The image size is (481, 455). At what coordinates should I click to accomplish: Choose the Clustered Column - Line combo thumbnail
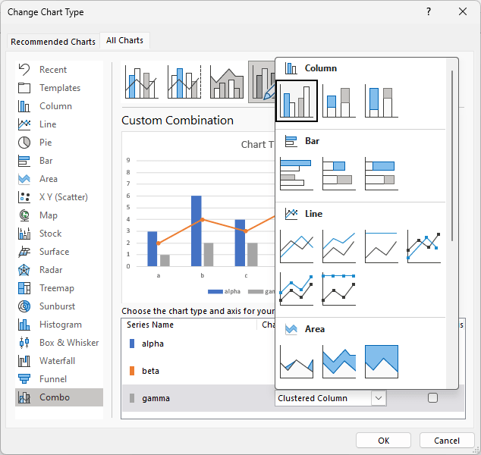[x=141, y=82]
